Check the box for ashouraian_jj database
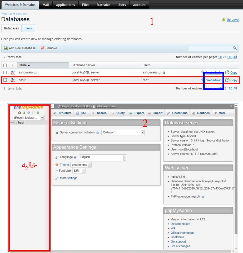The width and height of the screenshot is (243, 253). pos(5,72)
